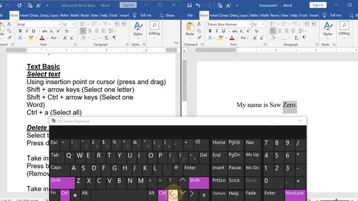Click Superscript icon in Document1 window
Screen dimensions: 358x201
click(x=248, y=31)
